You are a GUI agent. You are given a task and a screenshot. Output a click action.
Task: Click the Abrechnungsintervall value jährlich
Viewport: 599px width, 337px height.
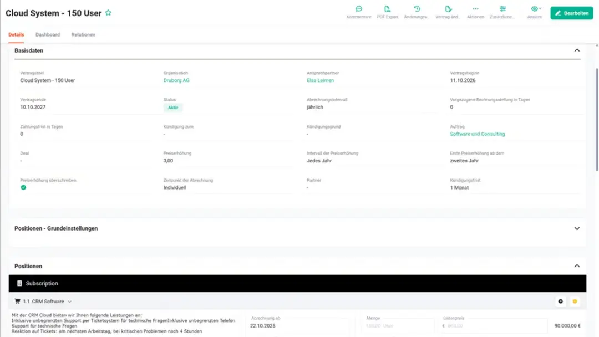315,107
